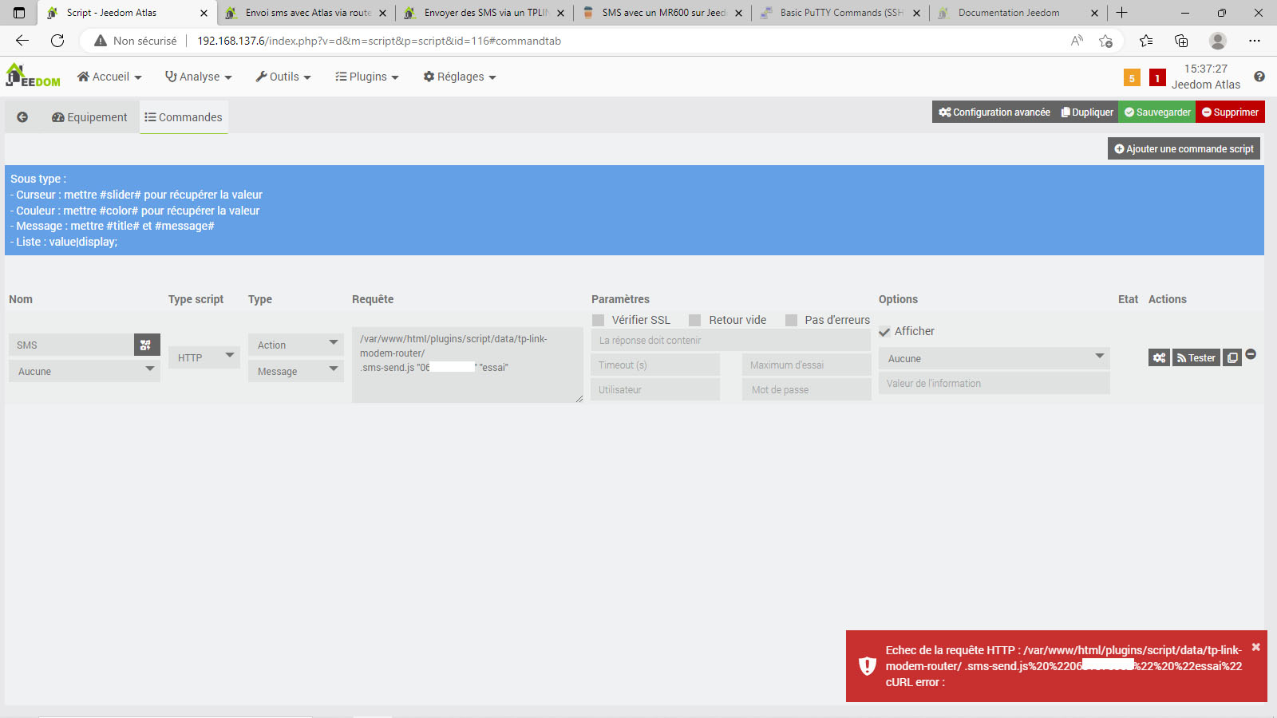
Task: Open browser settings and more menu
Action: click(1255, 41)
